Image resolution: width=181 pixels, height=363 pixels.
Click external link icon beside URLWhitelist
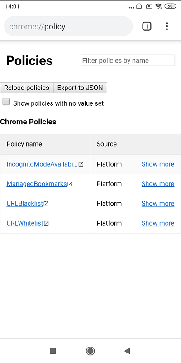tap(47, 223)
